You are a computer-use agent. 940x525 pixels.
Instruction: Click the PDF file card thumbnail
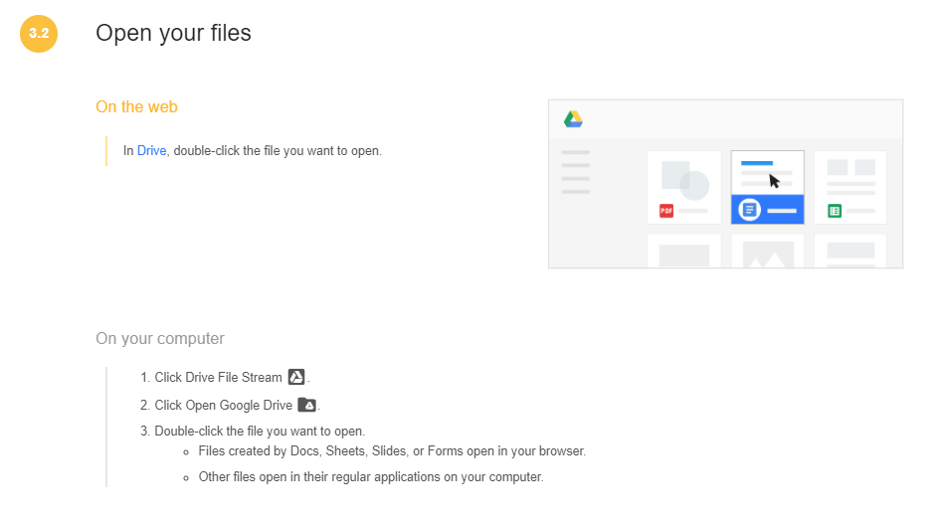tap(684, 188)
